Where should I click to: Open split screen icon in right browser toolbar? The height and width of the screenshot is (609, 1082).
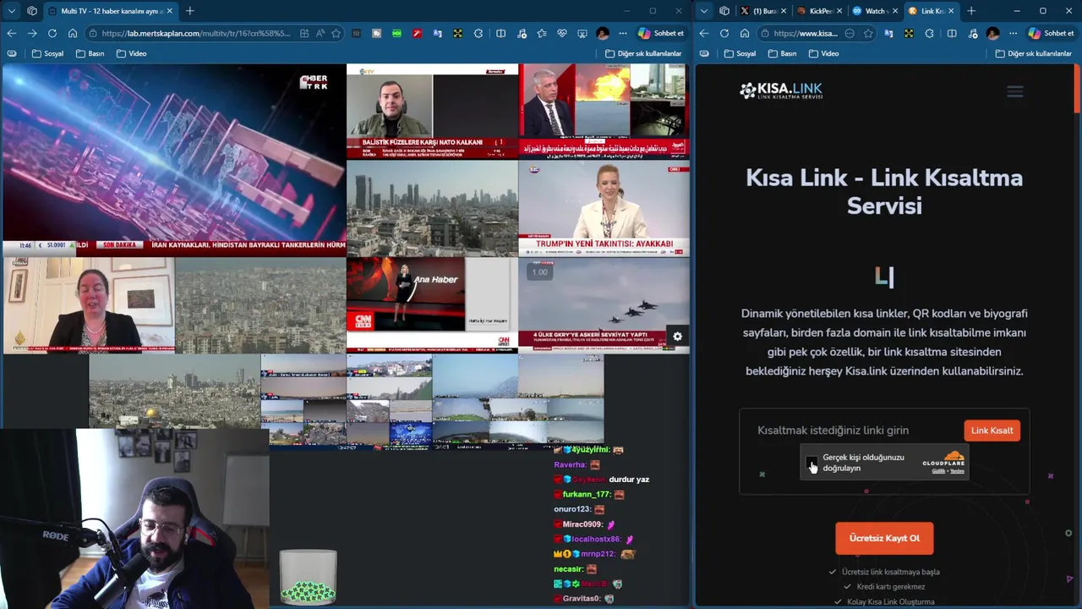click(952, 33)
